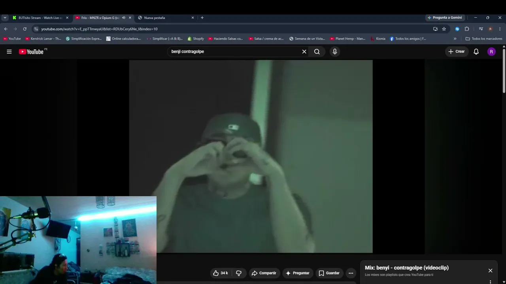The height and width of the screenshot is (284, 506).
Task: Open the Semana de un Vista... bookmark
Action: click(x=307, y=39)
